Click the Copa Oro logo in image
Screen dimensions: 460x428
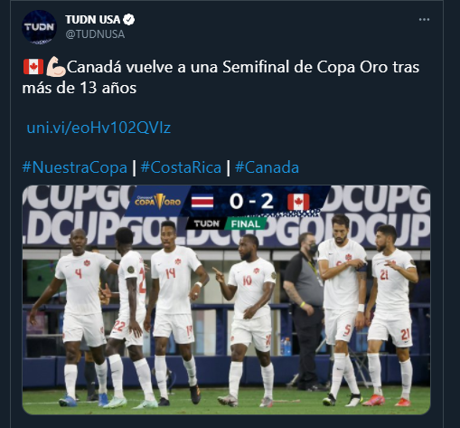coord(157,201)
